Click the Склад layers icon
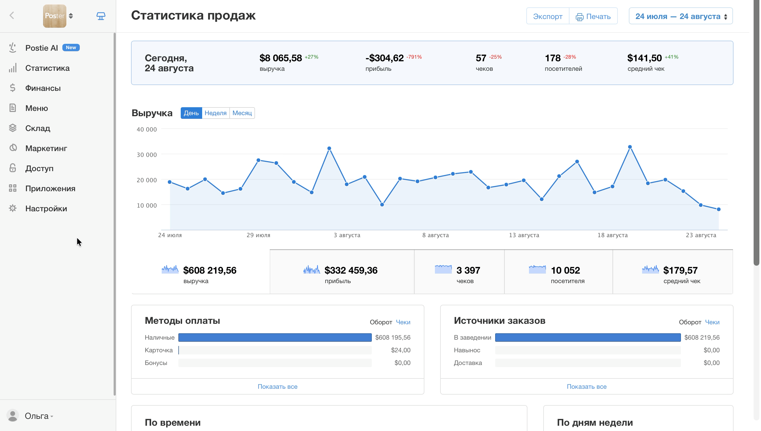Screen dimensions: 761x431 tap(12, 128)
